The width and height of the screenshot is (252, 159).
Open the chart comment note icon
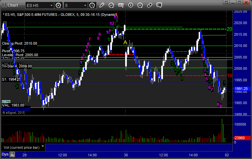point(159,5)
